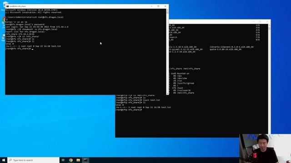Open the Windows Start menu

click(x=4, y=160)
